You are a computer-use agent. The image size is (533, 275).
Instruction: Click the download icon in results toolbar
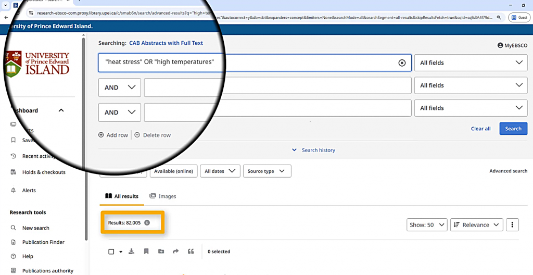(x=132, y=252)
